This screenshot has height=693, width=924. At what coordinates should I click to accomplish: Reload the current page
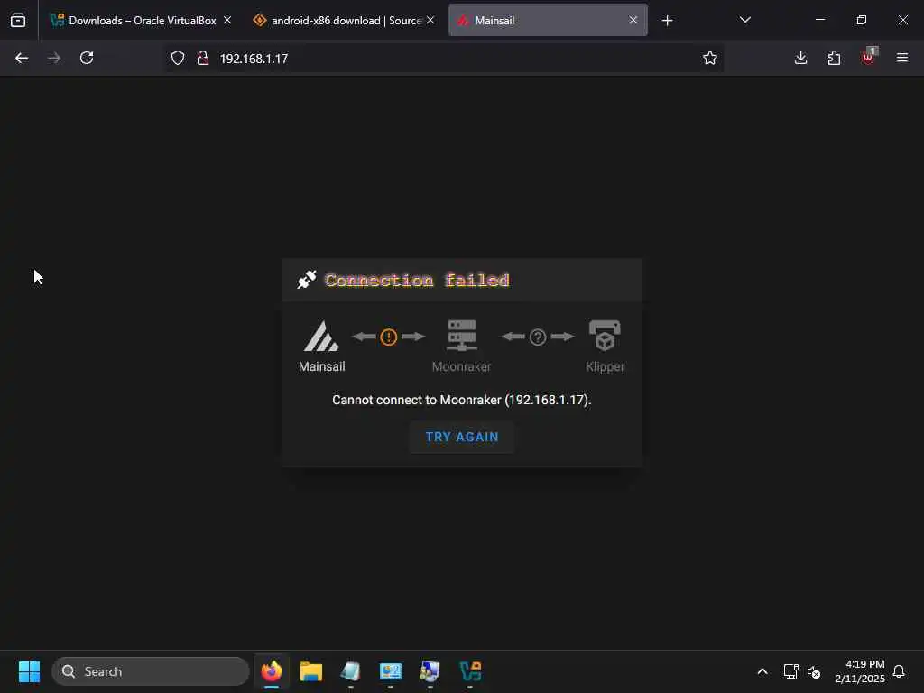pos(87,58)
